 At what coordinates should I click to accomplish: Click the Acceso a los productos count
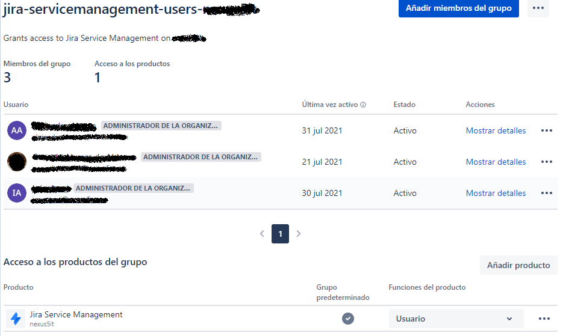(x=98, y=78)
